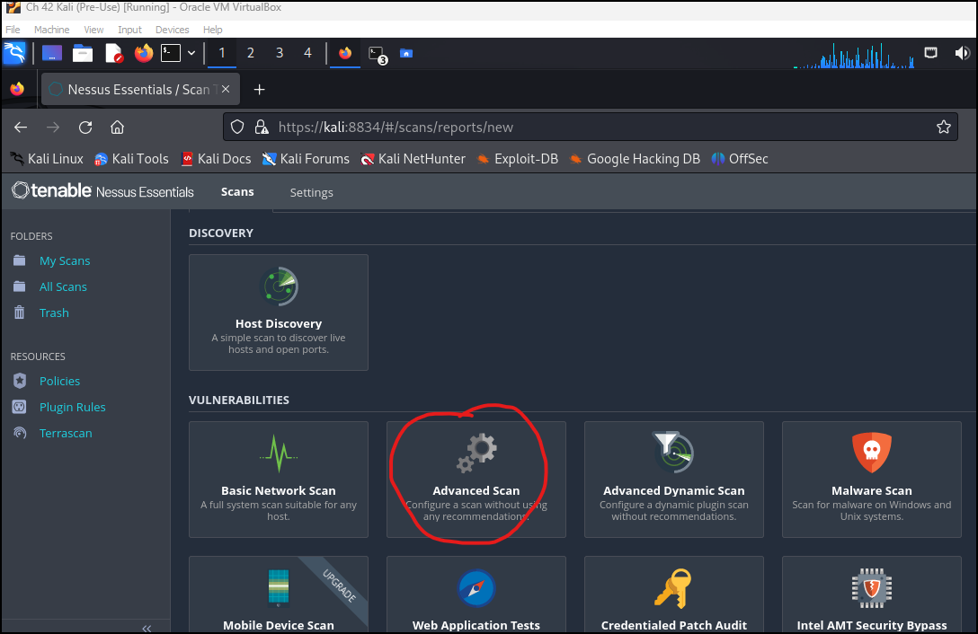Open the Kali applications menu dragon icon
This screenshot has width=978, height=634.
(14, 53)
